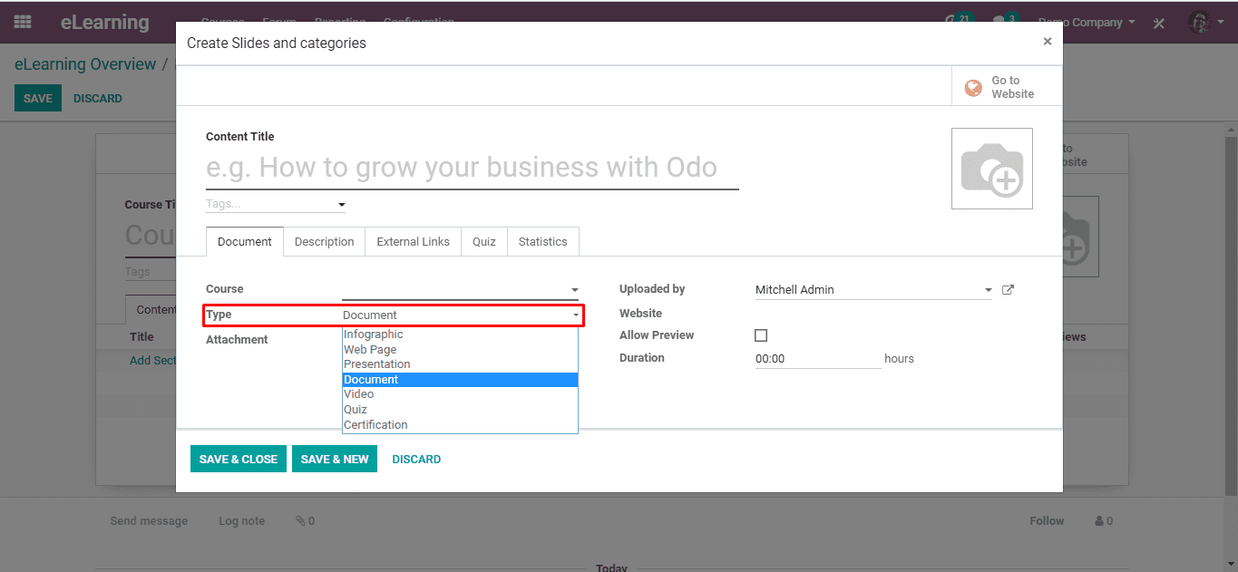Select Infographic from the Type list
This screenshot has width=1238, height=572.
pyautogui.click(x=460, y=334)
